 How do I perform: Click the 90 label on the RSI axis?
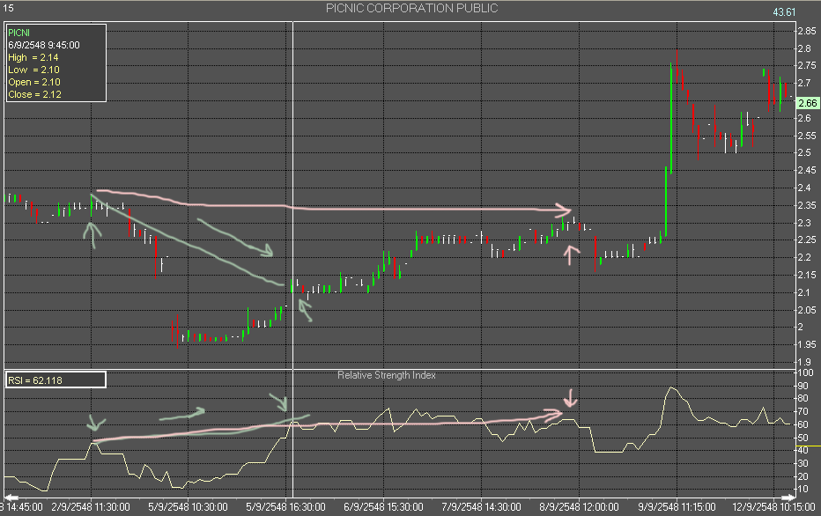pyautogui.click(x=803, y=387)
